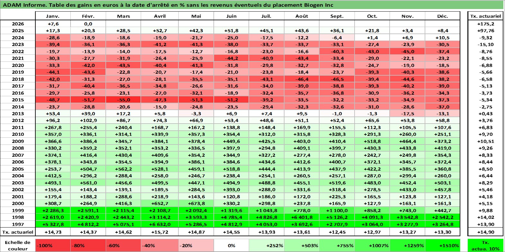Click the Echelle de couleur label
The image size is (505, 252).
coord(18,245)
